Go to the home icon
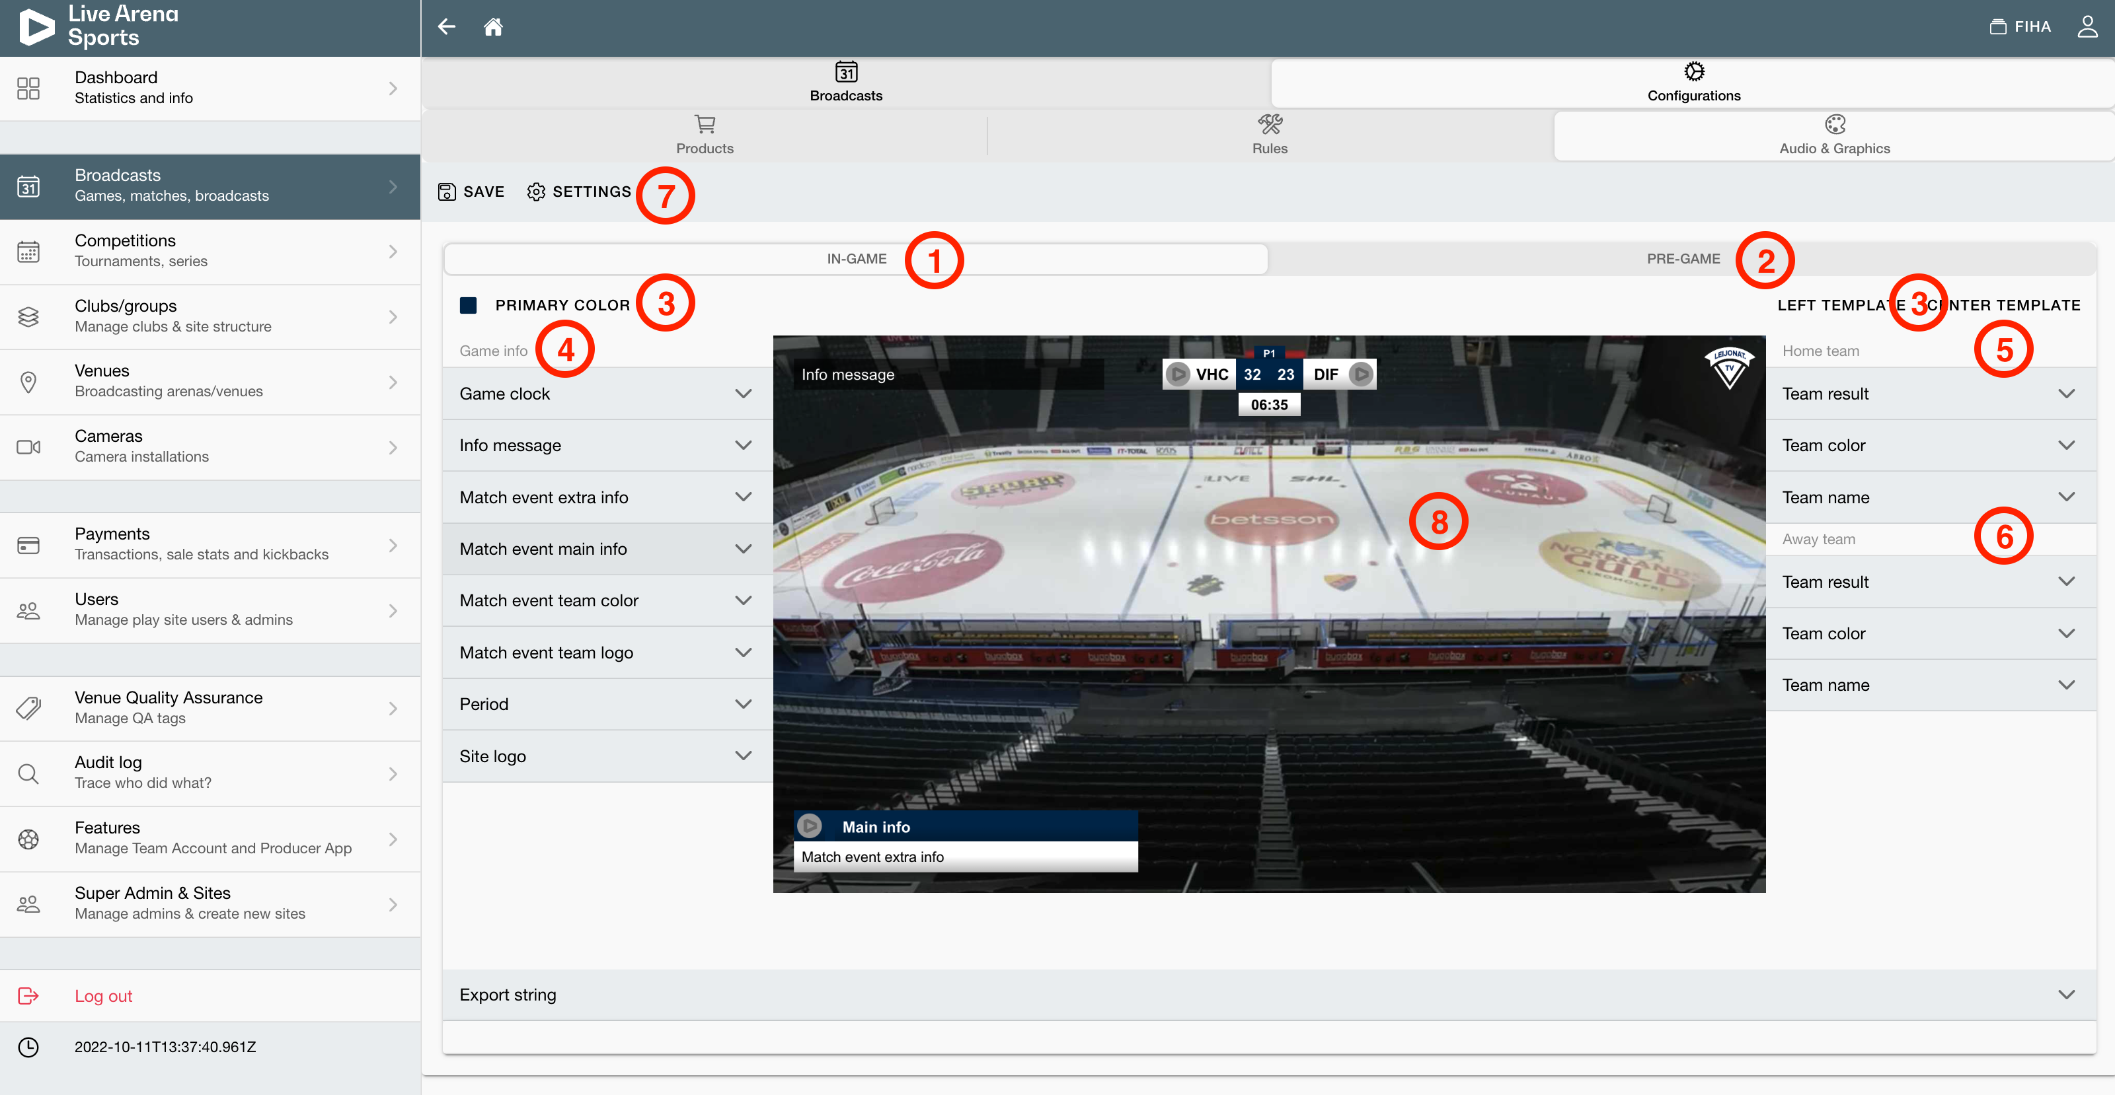This screenshot has height=1095, width=2115. pyautogui.click(x=492, y=27)
